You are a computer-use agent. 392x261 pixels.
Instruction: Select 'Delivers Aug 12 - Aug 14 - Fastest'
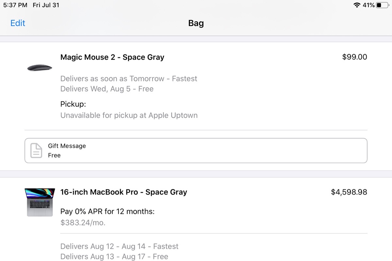click(x=119, y=246)
